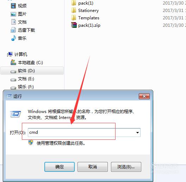Select the Templates folder
This screenshot has width=186, height=182.
point(85,18)
